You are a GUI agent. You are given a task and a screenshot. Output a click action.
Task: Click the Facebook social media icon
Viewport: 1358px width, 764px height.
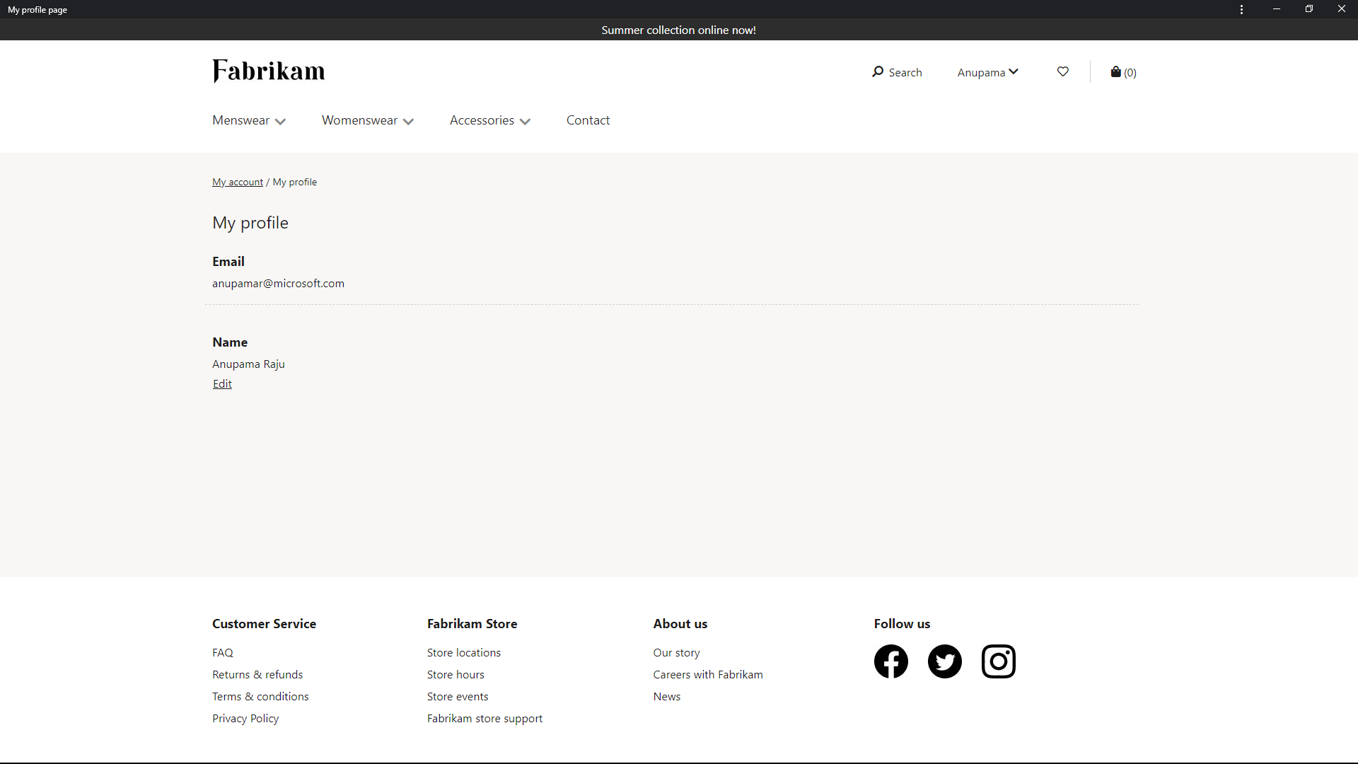890,661
